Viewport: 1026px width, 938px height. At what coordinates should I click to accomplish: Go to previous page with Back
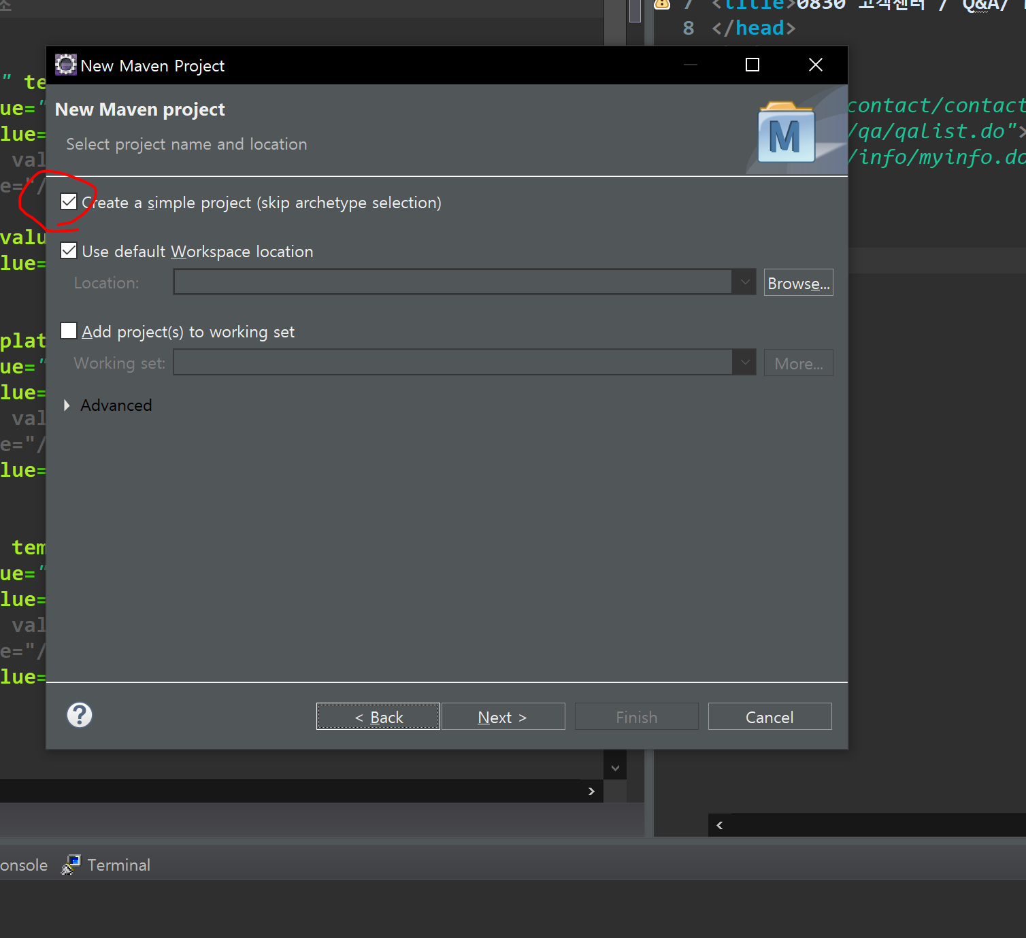coord(378,716)
